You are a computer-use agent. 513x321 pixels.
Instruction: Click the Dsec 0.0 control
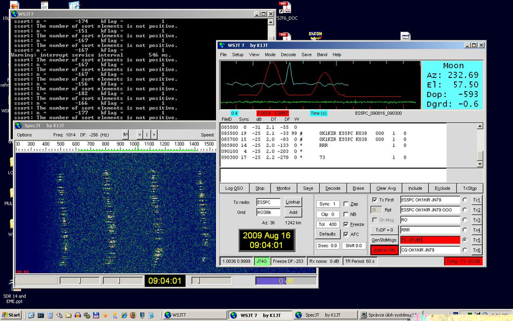point(328,246)
